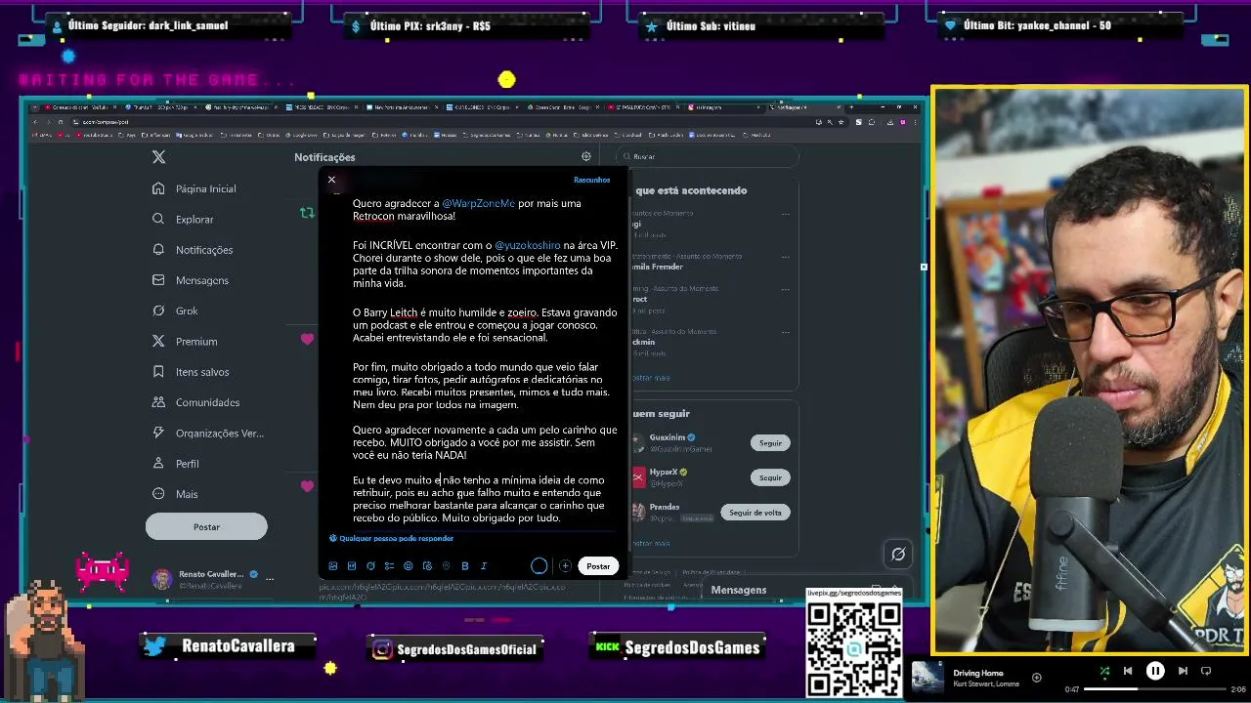Schedule the post with the calendar icon
The height and width of the screenshot is (703, 1251).
427,566
